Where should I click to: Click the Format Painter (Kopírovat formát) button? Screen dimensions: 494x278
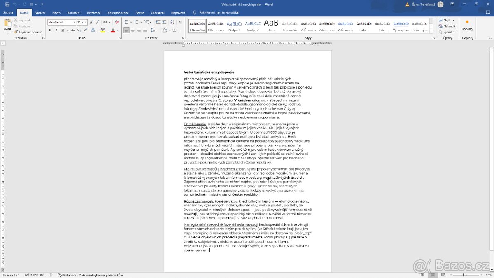pyautogui.click(x=28, y=32)
